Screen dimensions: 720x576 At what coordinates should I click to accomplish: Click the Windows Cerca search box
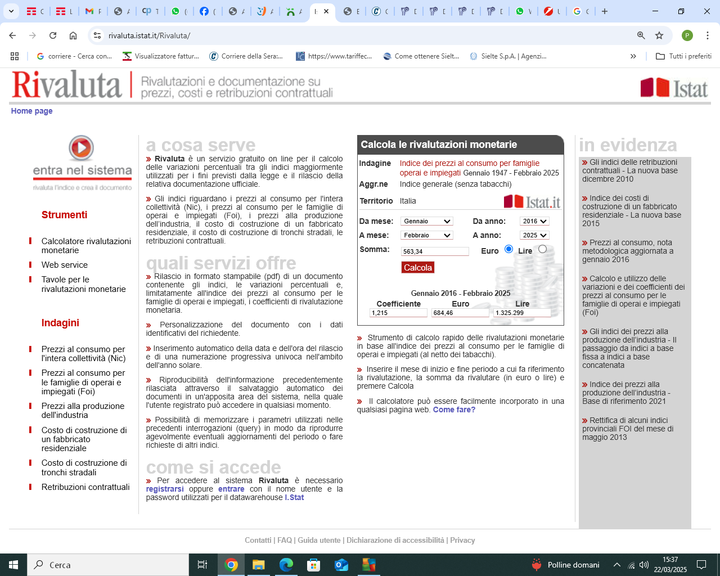(x=108, y=565)
